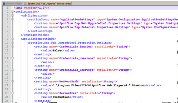
Task: Click the closing </sectionGroup> tag
Action: coord(40,31)
